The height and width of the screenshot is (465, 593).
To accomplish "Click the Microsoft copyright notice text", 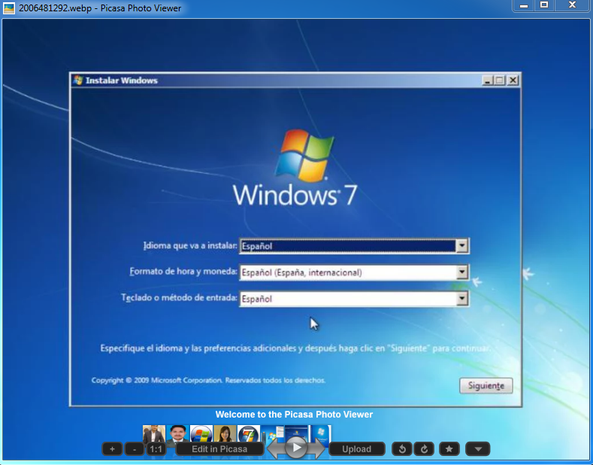I will [x=208, y=380].
